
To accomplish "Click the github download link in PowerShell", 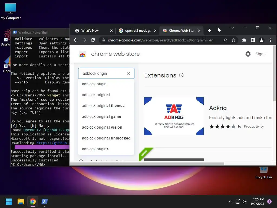I will point(53,143).
